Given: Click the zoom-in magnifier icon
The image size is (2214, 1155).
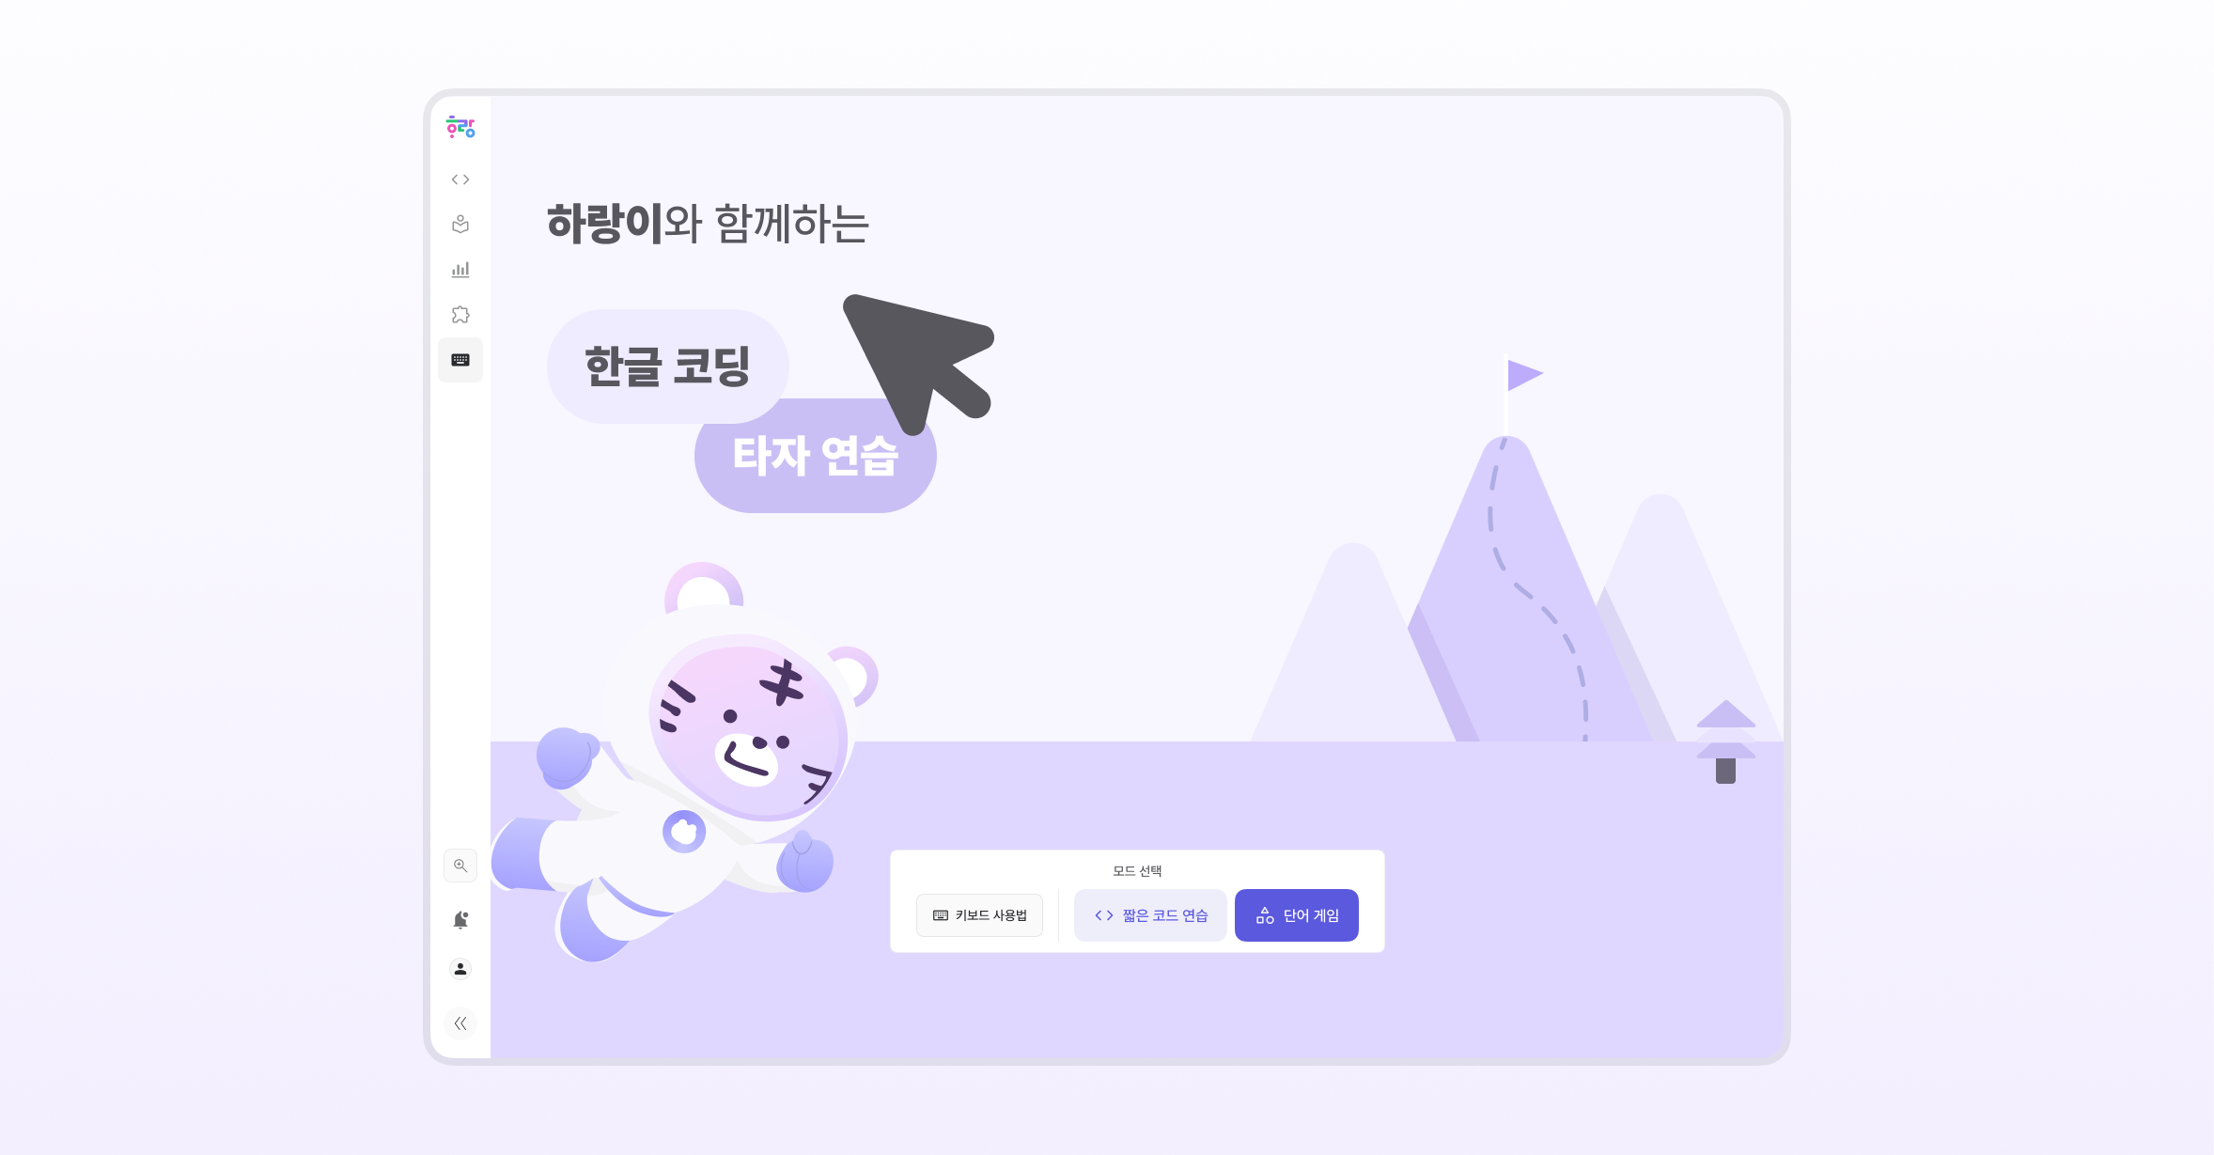Looking at the screenshot, I should [460, 866].
